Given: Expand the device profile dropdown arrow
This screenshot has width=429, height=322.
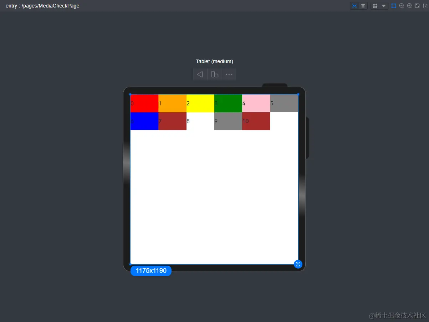Looking at the screenshot, I should [384, 6].
